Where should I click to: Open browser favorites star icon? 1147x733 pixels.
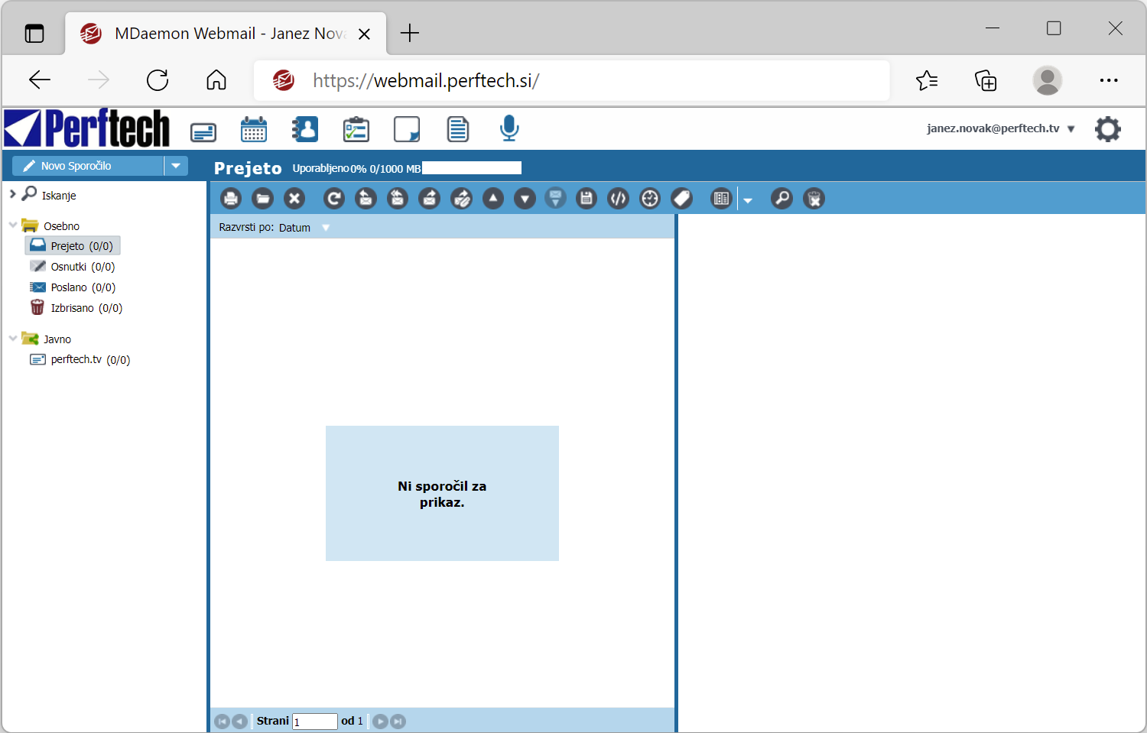(927, 80)
